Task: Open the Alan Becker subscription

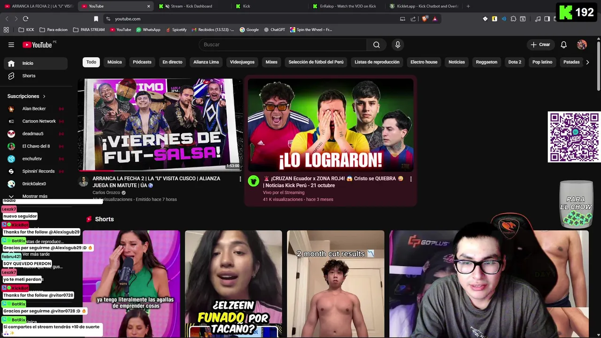Action: 36,108
